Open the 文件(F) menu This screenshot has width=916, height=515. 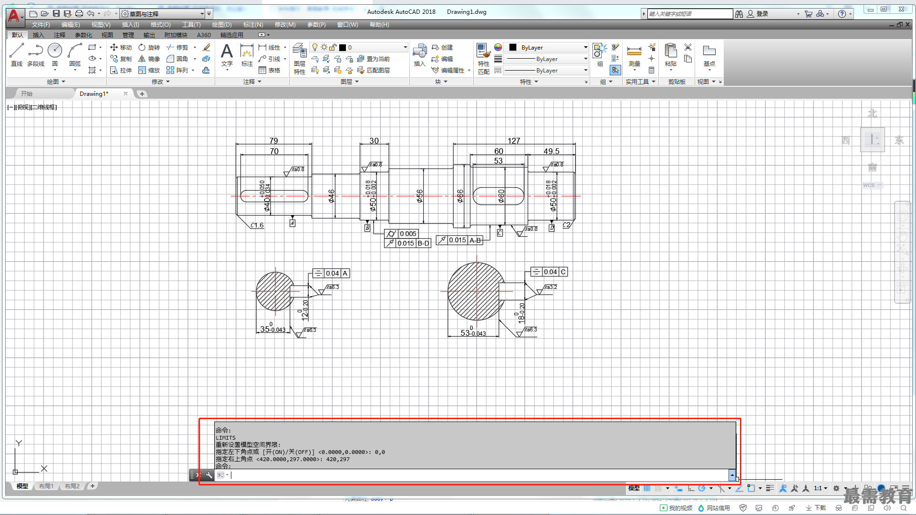[x=41, y=25]
